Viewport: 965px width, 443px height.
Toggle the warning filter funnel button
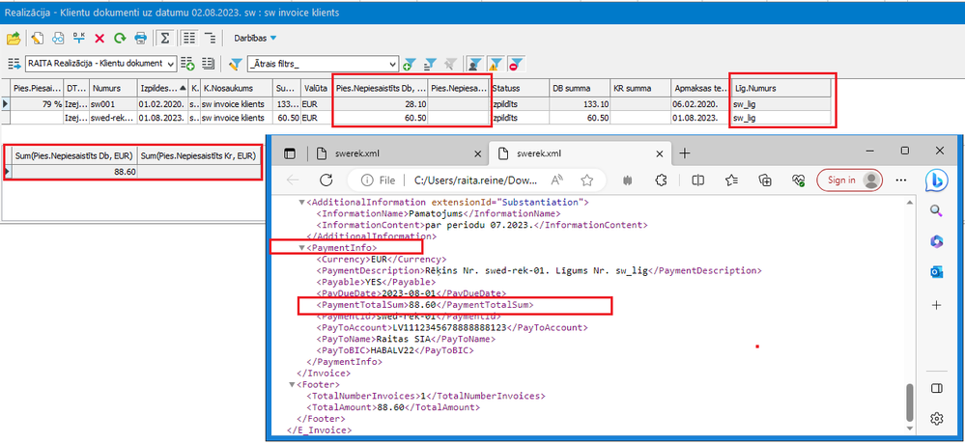[496, 64]
